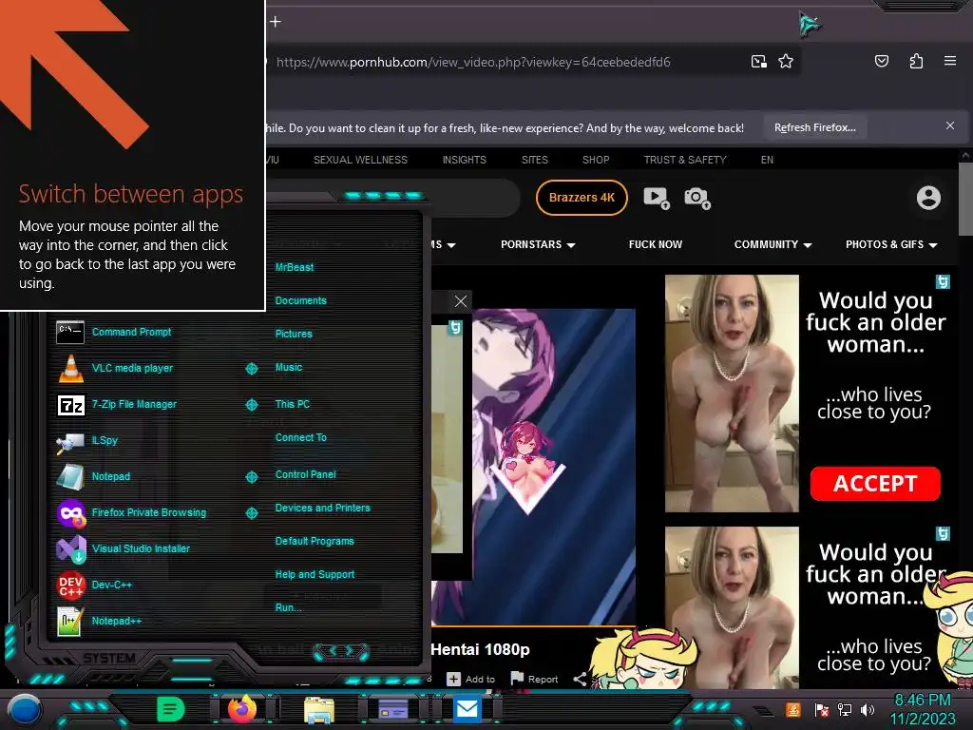
Task: Open Devices and Printers
Action: coord(322,508)
